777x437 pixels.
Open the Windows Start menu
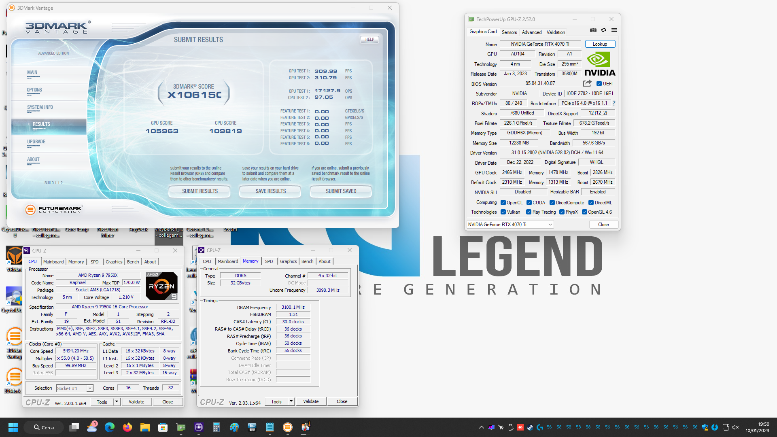coord(13,427)
